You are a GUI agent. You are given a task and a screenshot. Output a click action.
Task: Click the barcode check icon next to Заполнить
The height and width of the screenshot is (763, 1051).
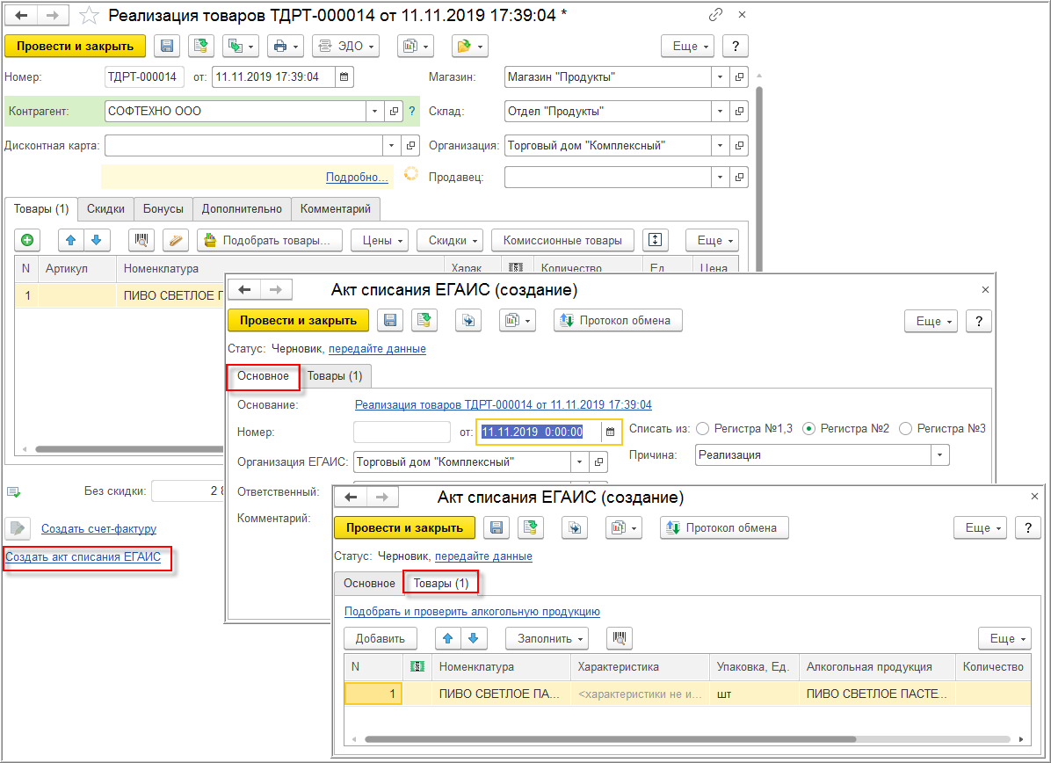tap(620, 638)
